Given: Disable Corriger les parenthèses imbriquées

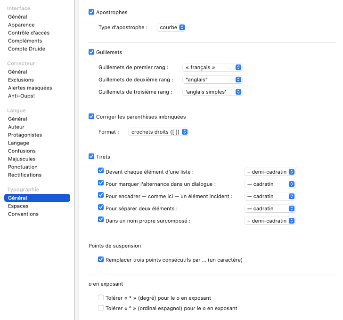Looking at the screenshot, I should click(91, 117).
